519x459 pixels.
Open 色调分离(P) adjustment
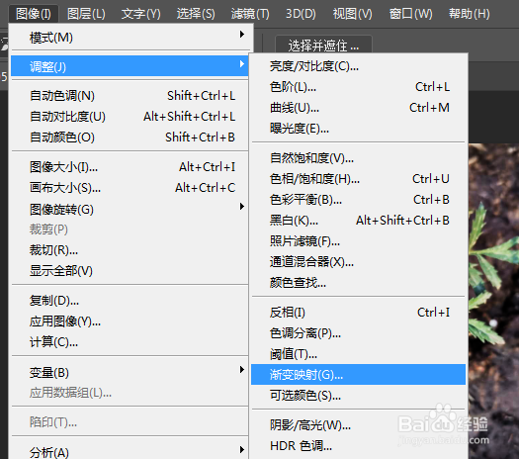(x=358, y=333)
